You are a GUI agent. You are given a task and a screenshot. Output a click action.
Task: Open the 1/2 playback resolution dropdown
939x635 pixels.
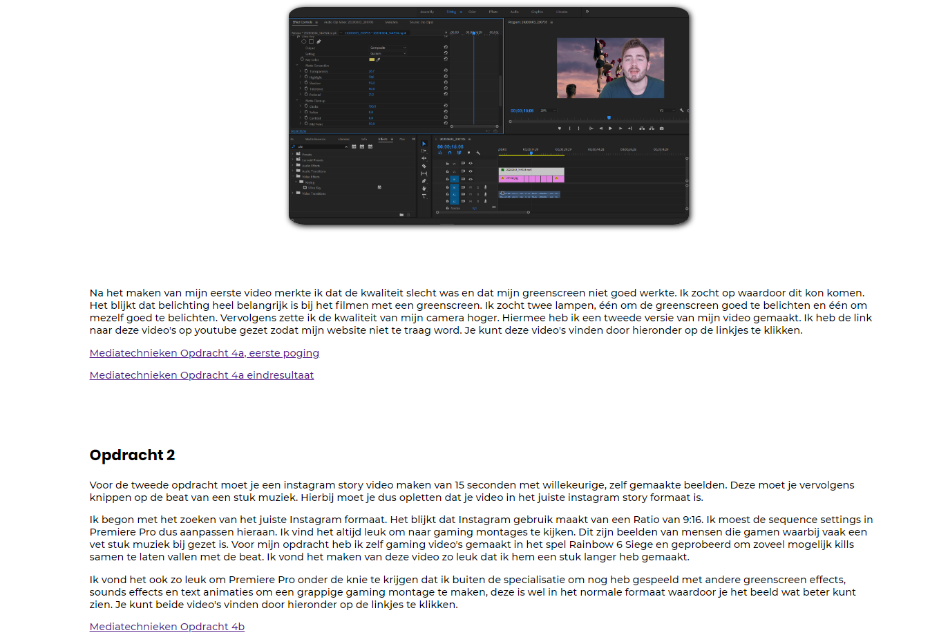point(667,111)
